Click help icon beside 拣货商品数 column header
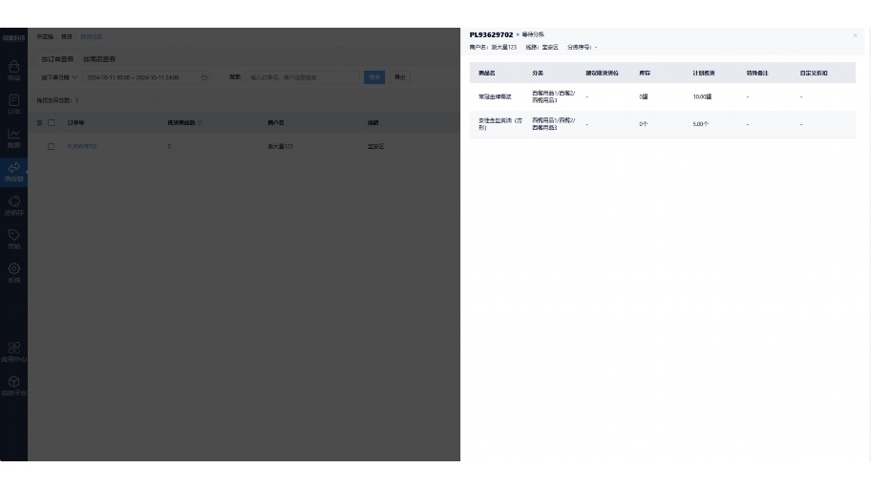The image size is (871, 489). (x=200, y=123)
